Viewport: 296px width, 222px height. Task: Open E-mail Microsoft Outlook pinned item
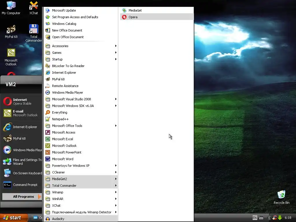pos(22,113)
